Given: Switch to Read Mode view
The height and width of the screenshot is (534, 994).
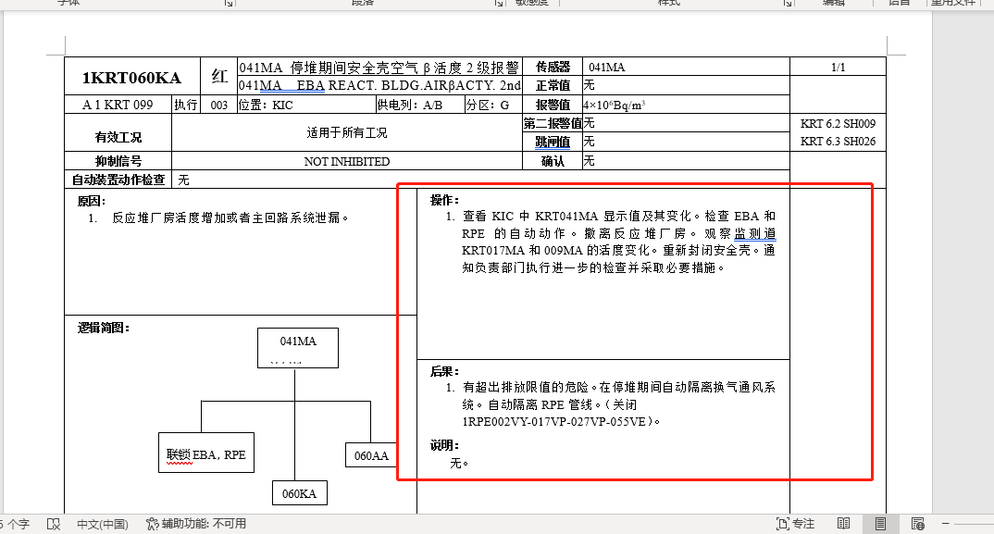Looking at the screenshot, I should pyautogui.click(x=841, y=524).
